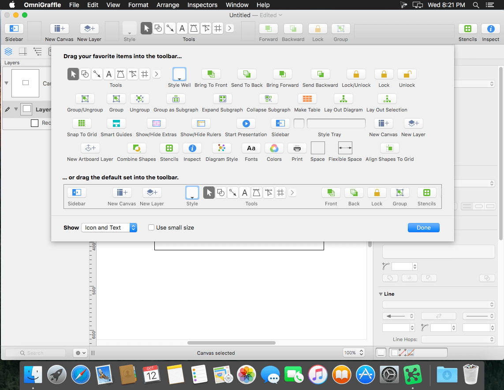The height and width of the screenshot is (390, 504).
Task: Click the horizontal canvas scrollbar
Action: click(x=231, y=343)
